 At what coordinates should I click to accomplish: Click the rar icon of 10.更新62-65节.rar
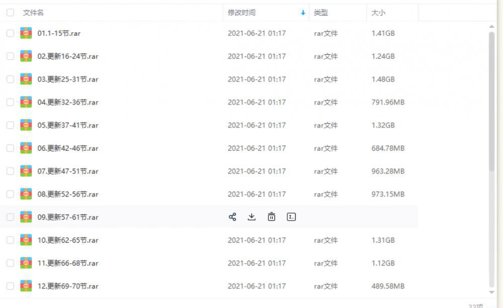(26, 240)
